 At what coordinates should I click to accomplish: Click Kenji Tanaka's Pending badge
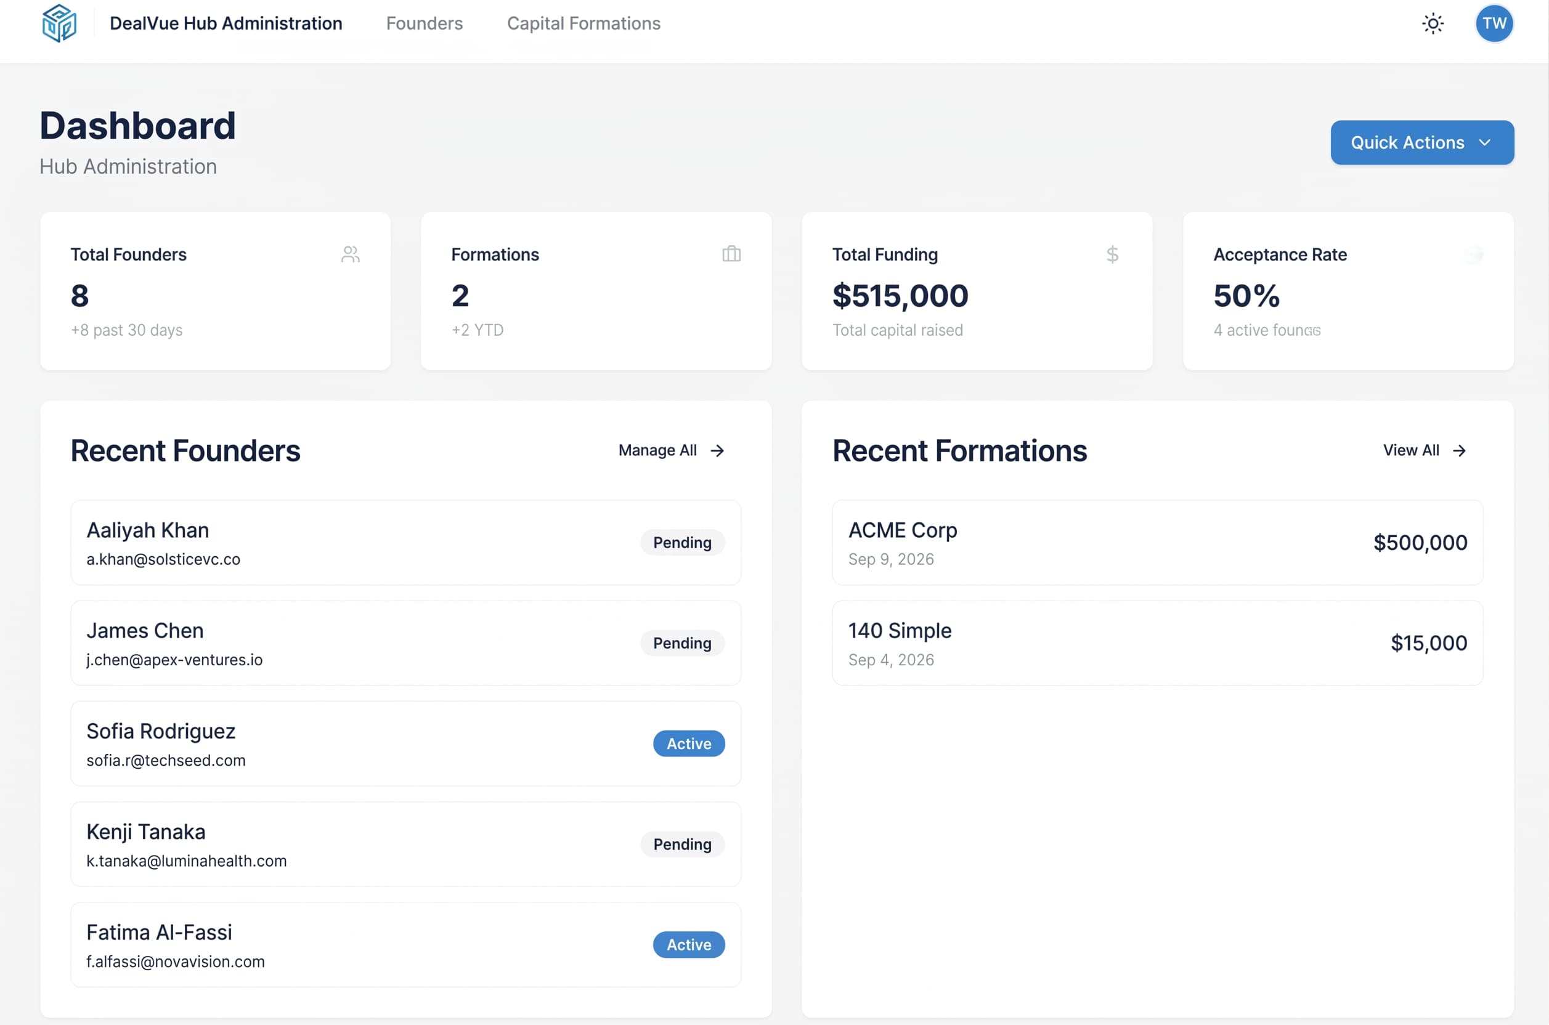pos(682,845)
